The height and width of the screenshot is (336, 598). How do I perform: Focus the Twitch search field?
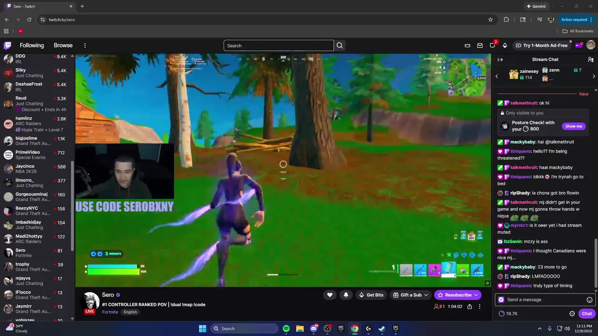278,45
